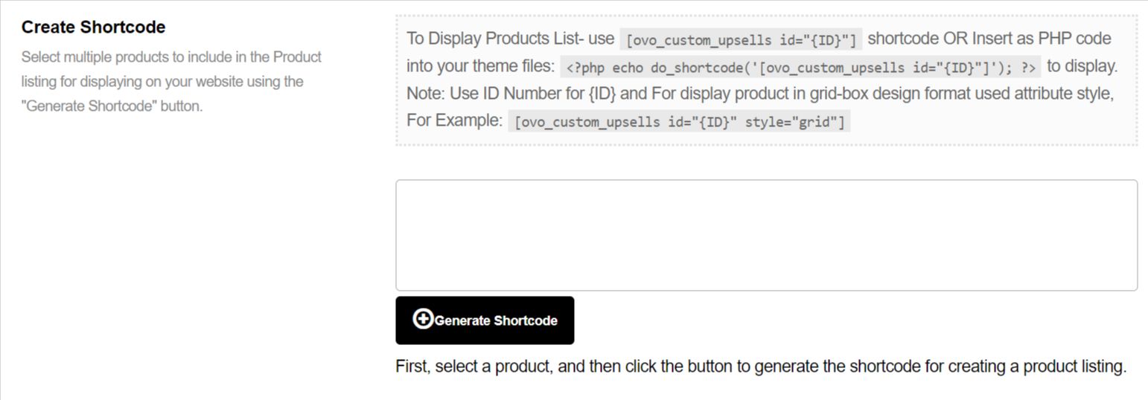
Task: Click the "to display." text after PHP snippet
Action: click(1082, 66)
